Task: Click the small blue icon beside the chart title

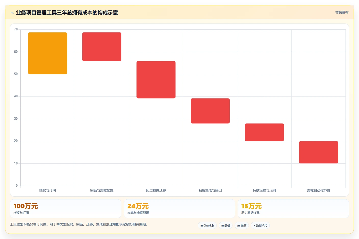Action: [x=12, y=13]
